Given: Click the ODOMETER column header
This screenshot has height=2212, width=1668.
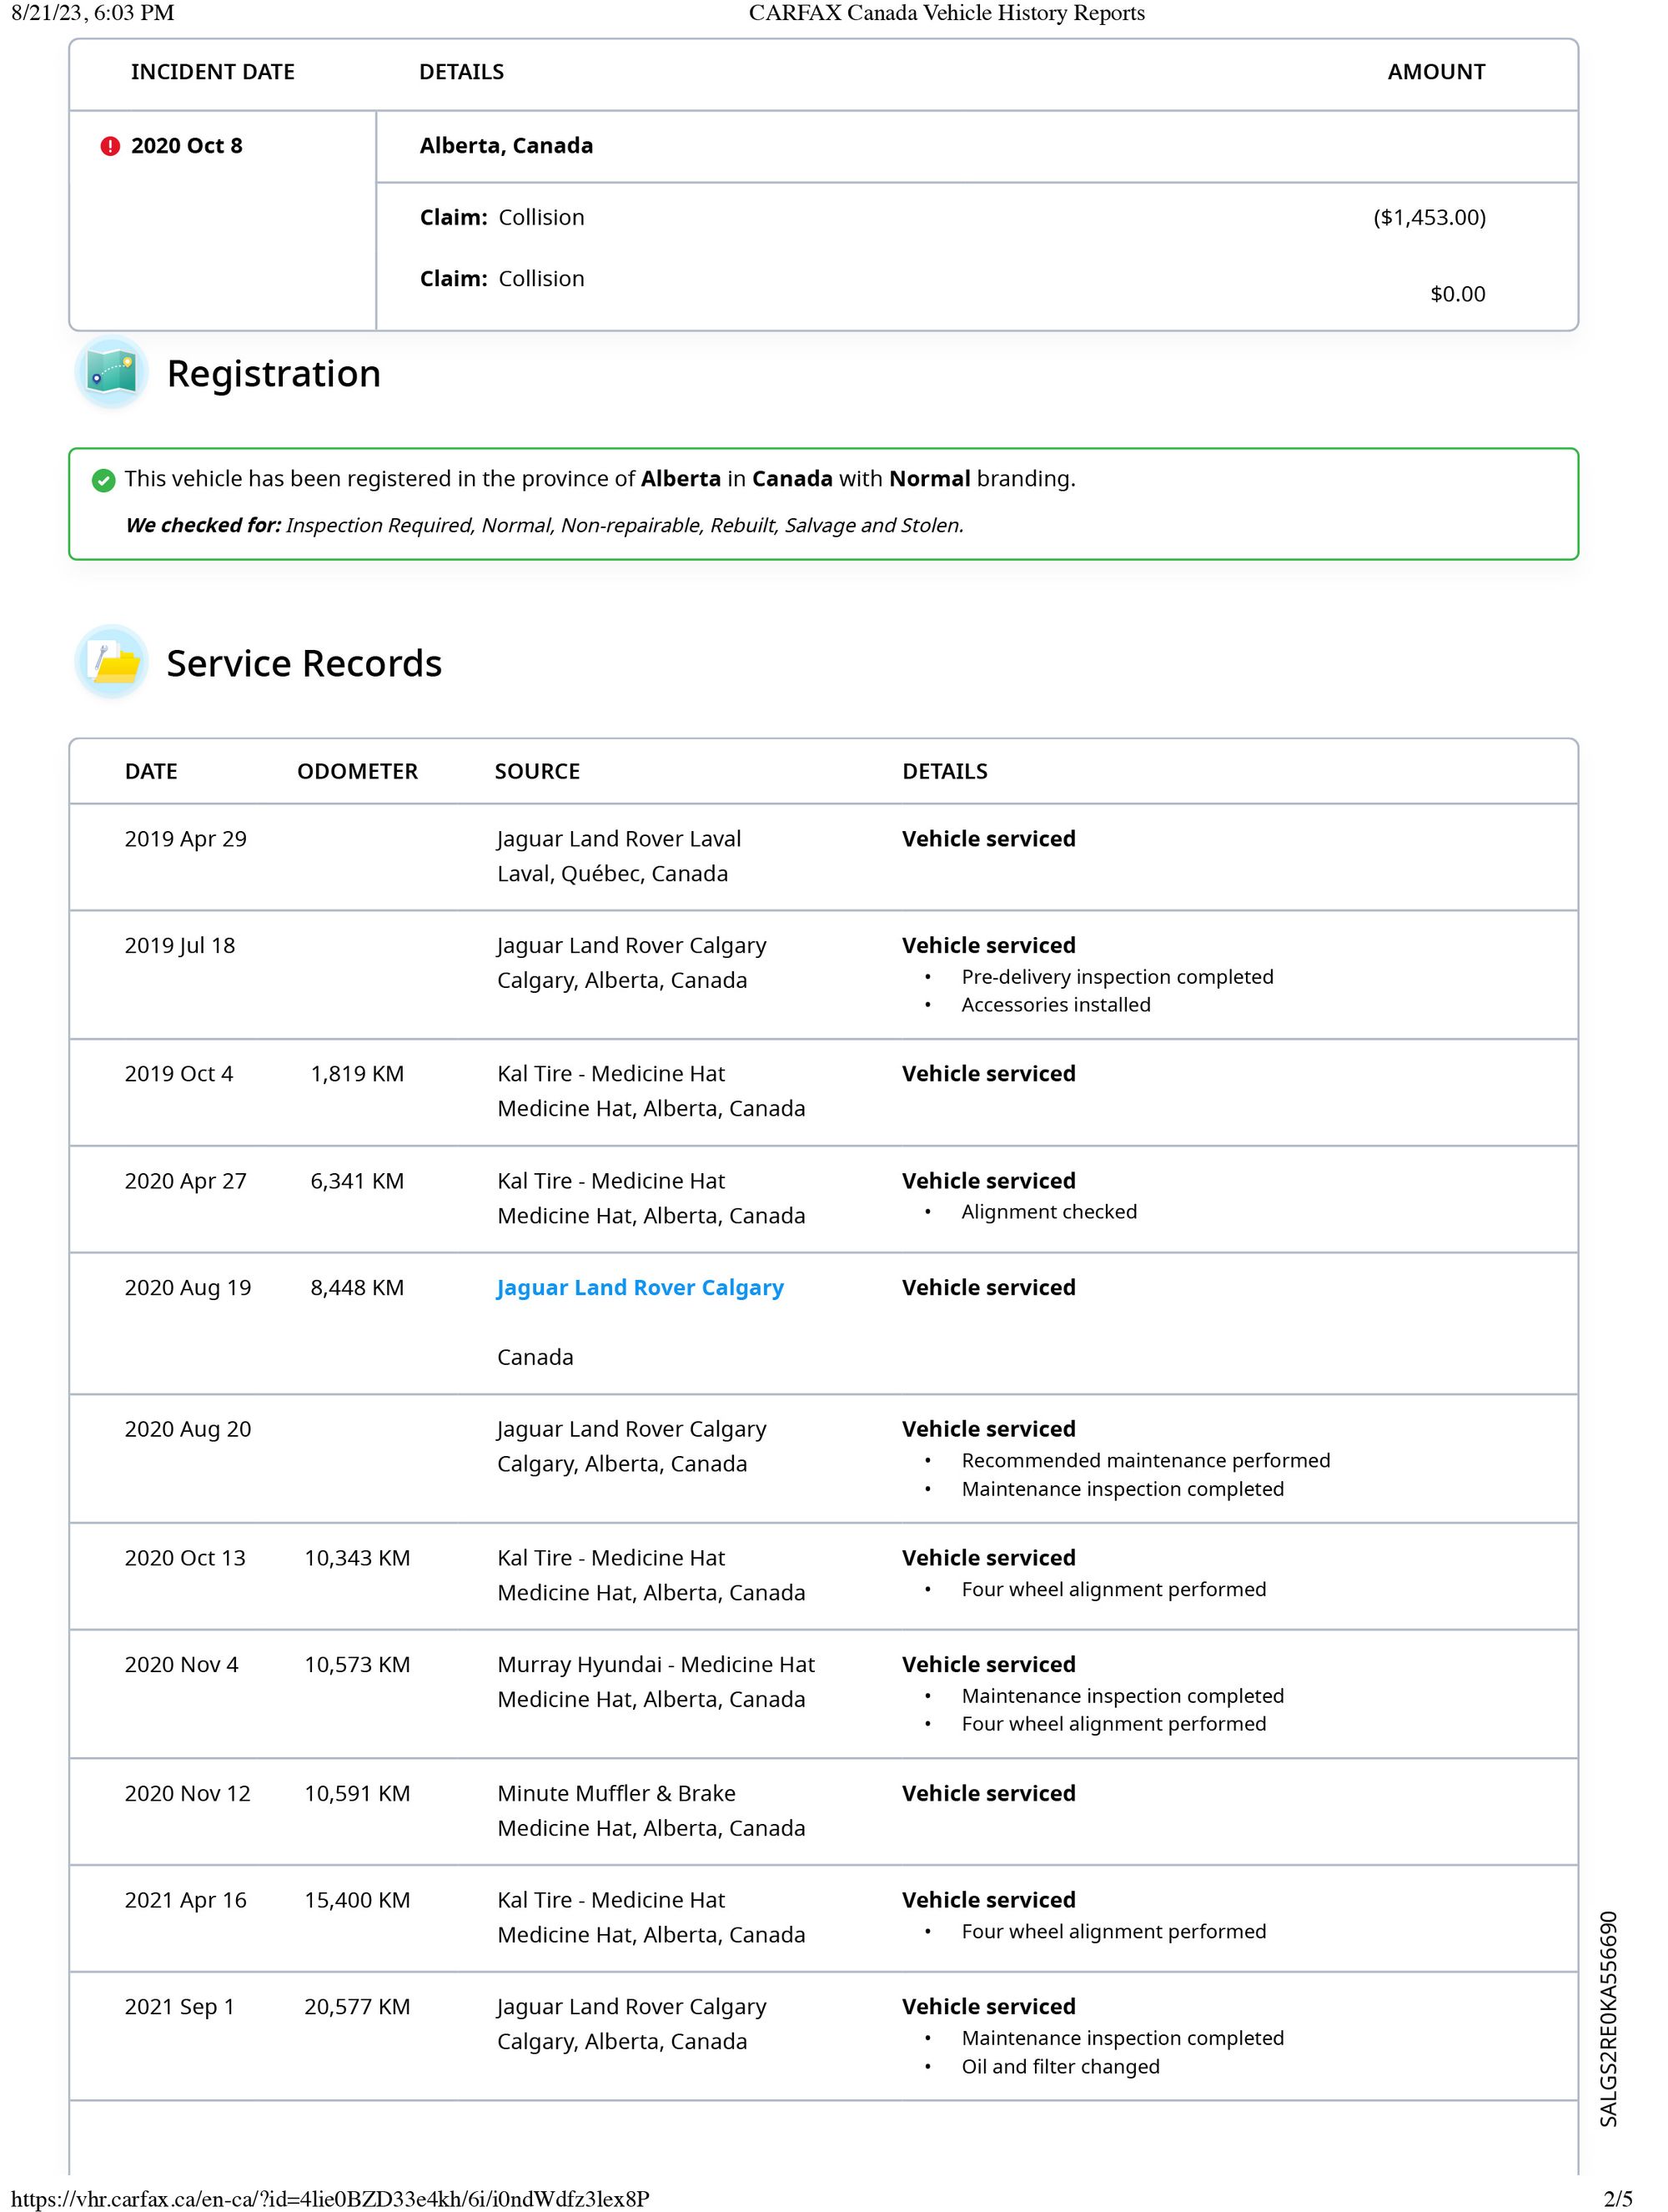Looking at the screenshot, I should point(357,771).
